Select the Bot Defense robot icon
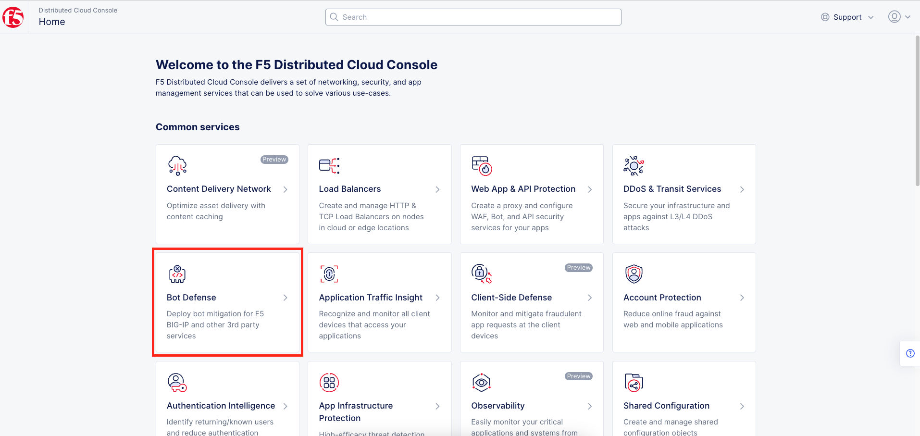 pos(177,274)
